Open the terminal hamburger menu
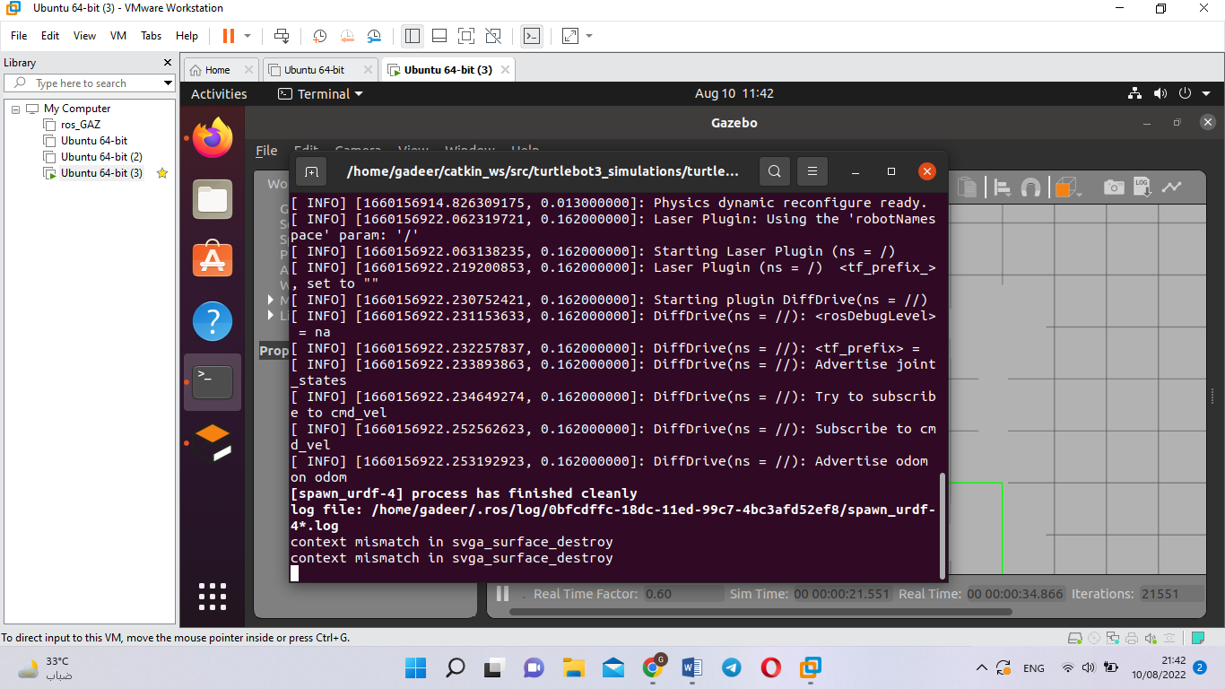Viewport: 1225px width, 689px height. (x=812, y=170)
